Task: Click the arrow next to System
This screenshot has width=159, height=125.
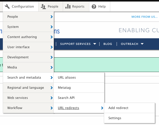Action: (52, 27)
